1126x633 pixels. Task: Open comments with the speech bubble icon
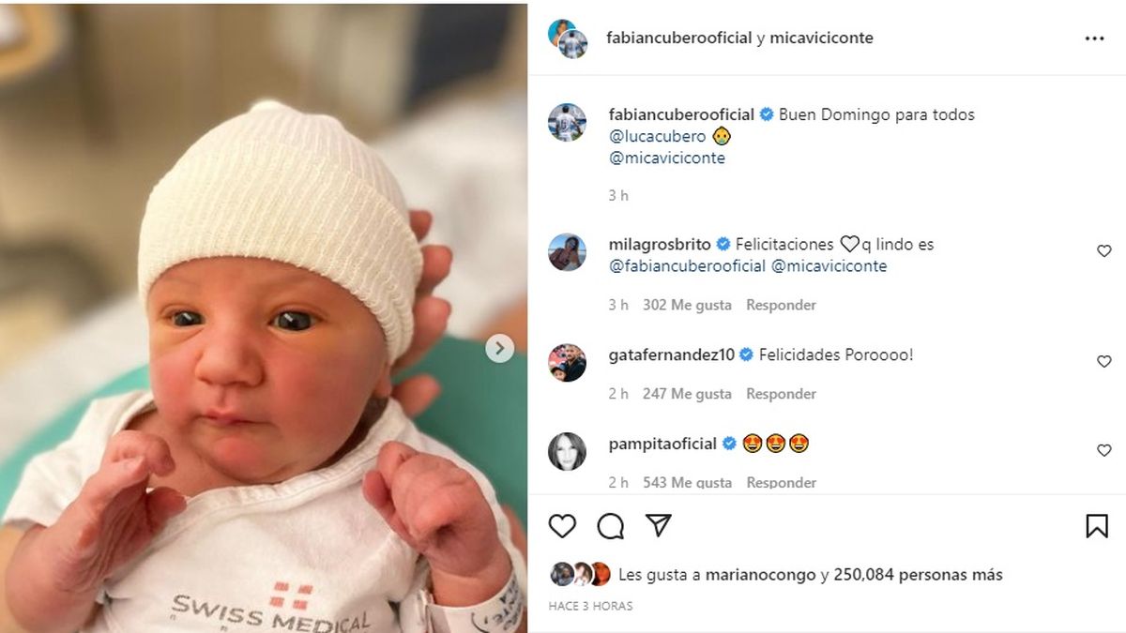[x=611, y=526]
